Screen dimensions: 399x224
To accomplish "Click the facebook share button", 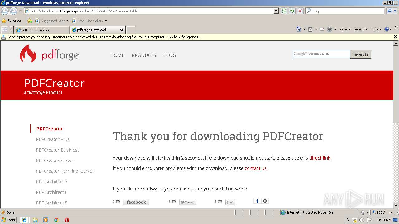I will 136,202.
